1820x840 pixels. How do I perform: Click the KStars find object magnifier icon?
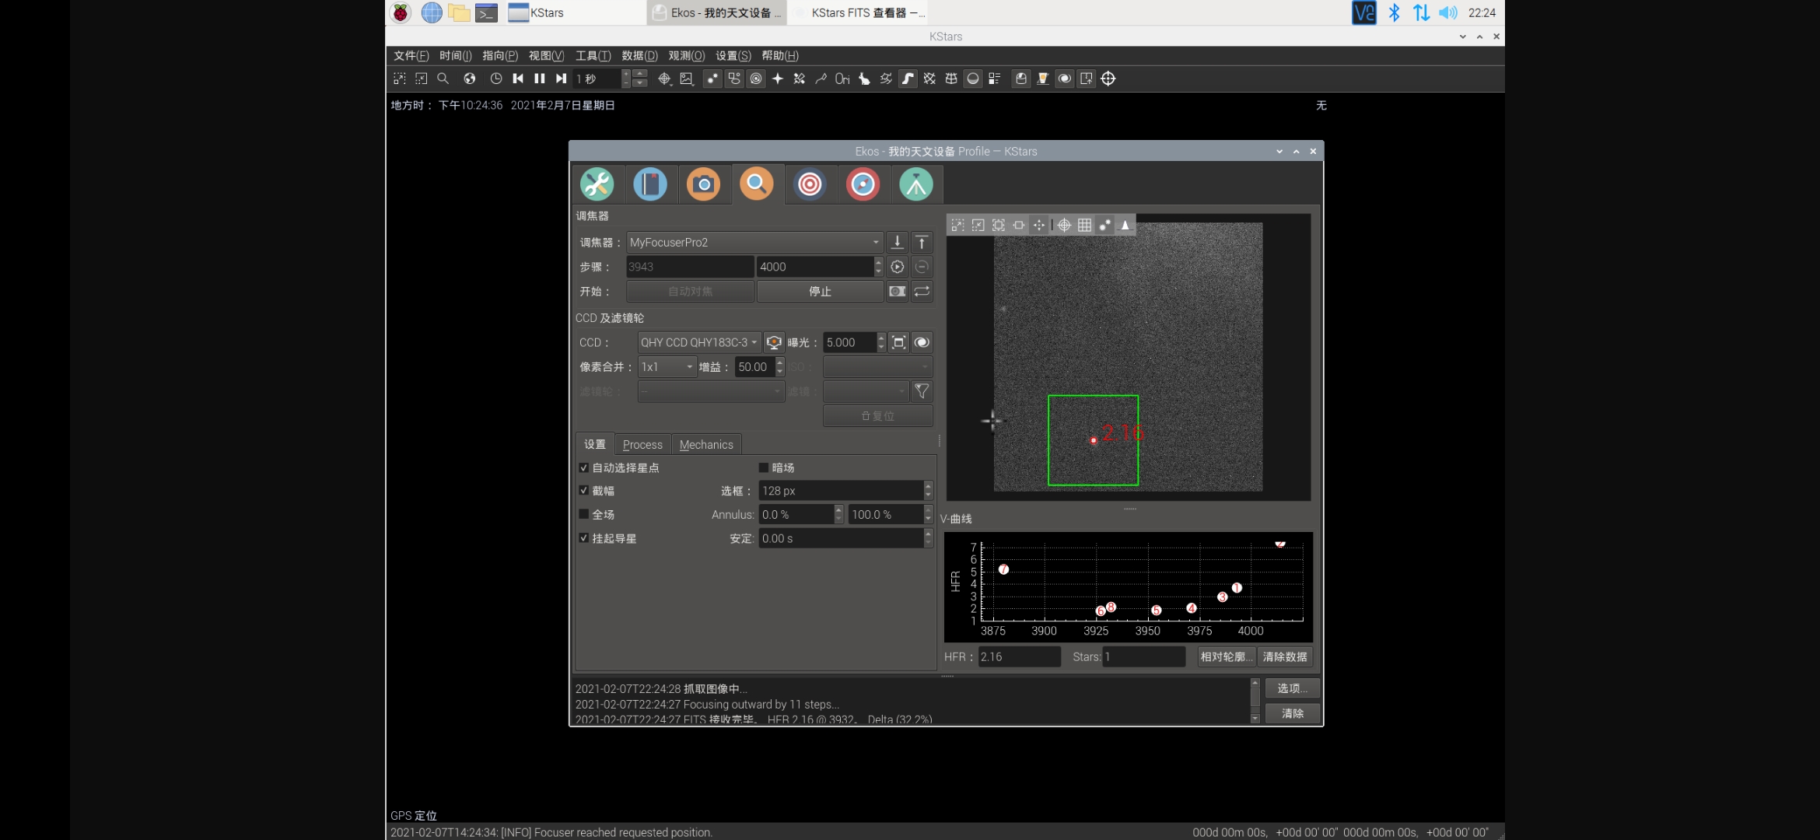point(443,79)
